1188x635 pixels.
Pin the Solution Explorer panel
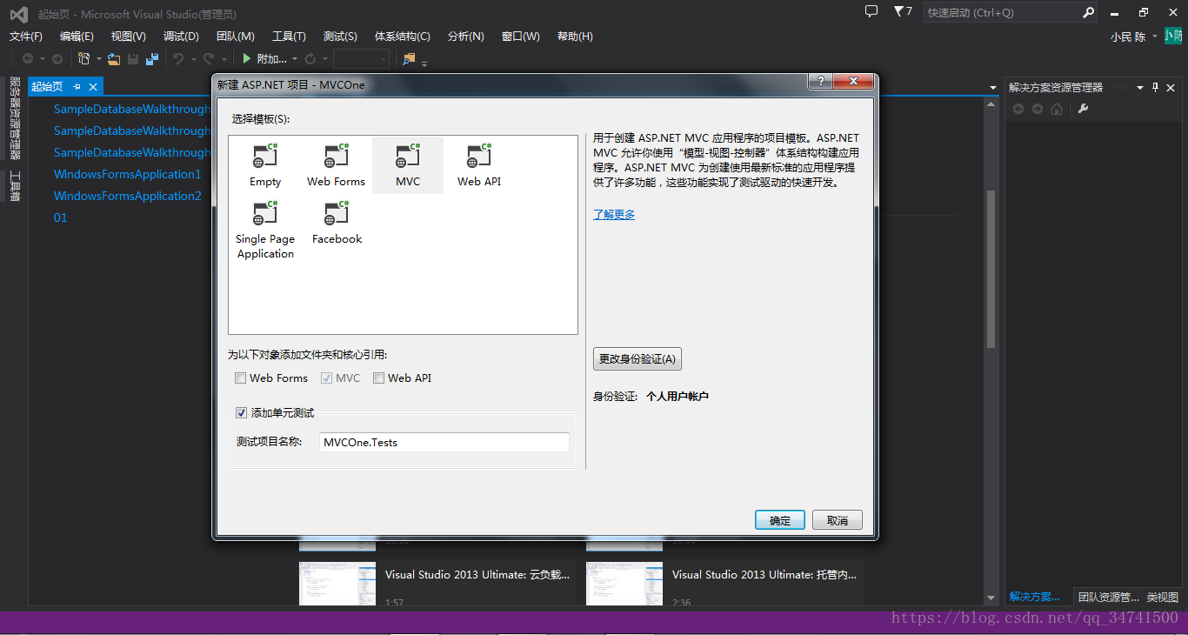pos(1156,87)
